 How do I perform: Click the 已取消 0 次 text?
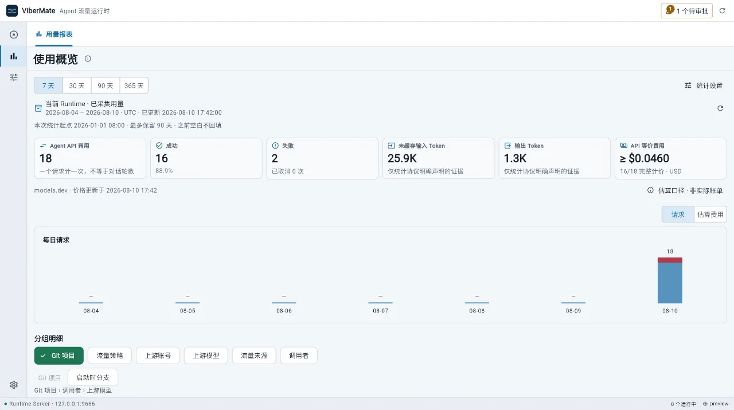click(x=288, y=171)
